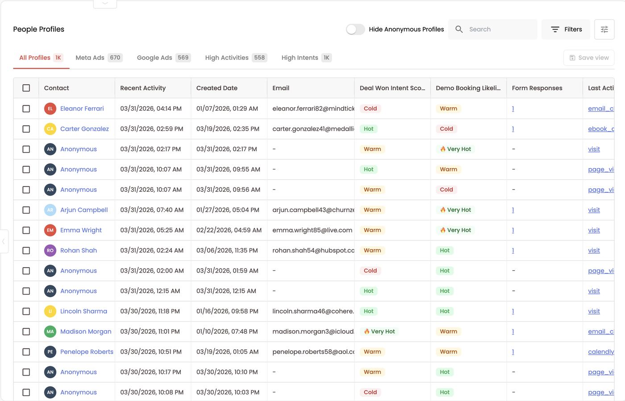The width and height of the screenshot is (625, 401).
Task: Expand the left sidebar arrow handle
Action: 4,241
